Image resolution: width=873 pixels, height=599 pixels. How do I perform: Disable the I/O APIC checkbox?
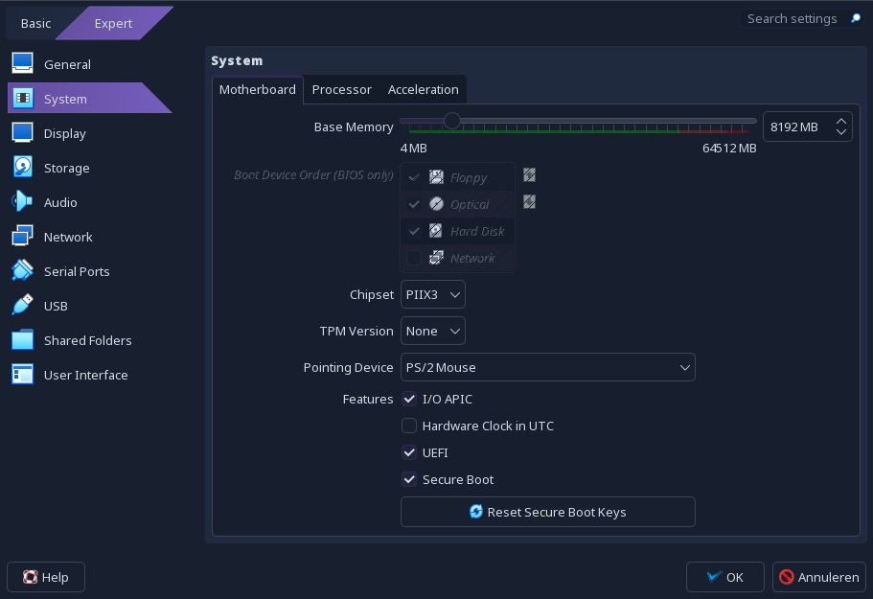[x=409, y=399]
